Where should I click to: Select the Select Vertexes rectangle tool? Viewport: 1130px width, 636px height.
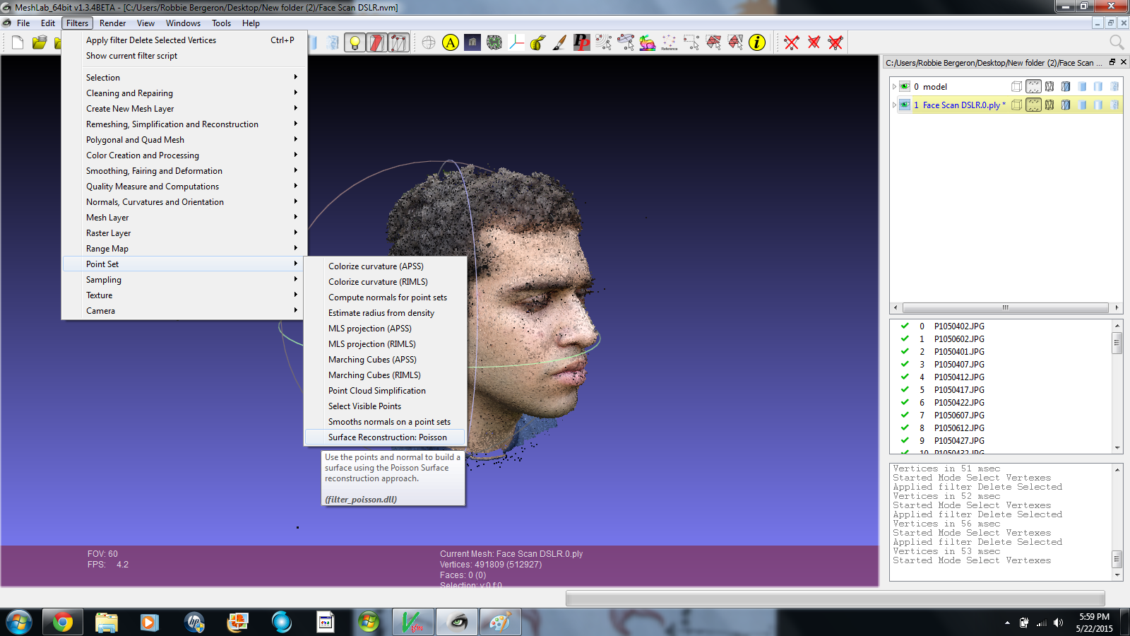click(691, 42)
